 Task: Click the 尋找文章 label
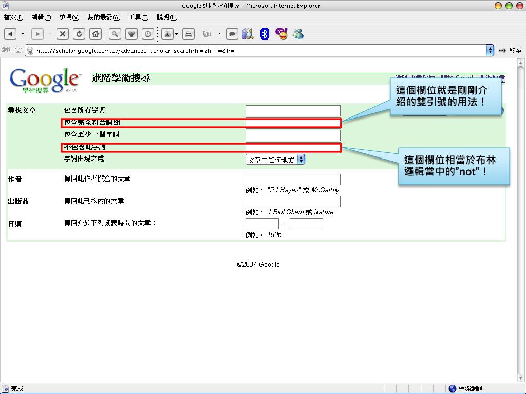point(22,110)
